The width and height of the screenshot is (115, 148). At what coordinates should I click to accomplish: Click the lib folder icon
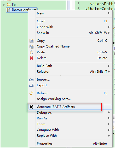(9, 5)
